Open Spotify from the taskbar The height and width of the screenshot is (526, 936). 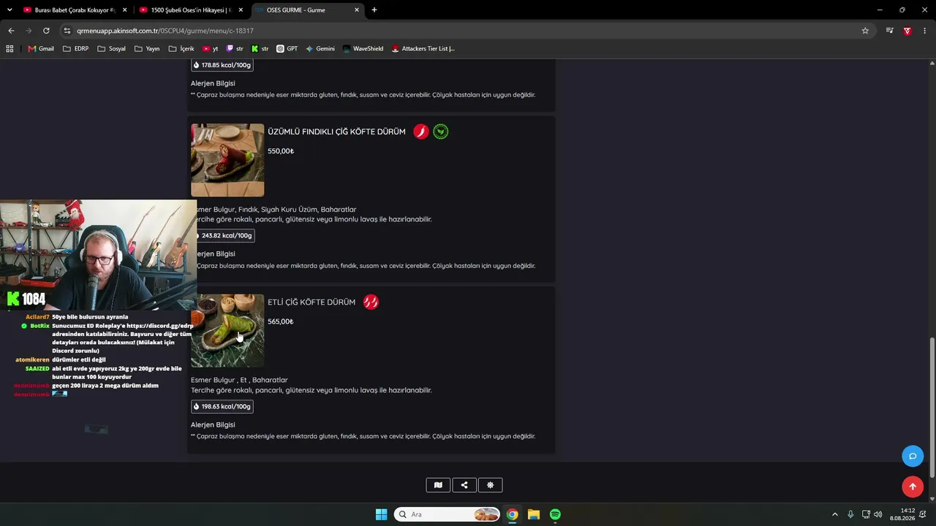pyautogui.click(x=555, y=514)
